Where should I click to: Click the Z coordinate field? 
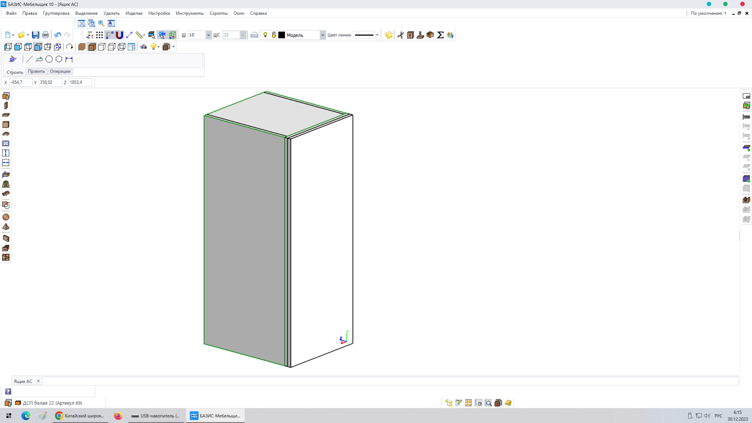(x=80, y=82)
